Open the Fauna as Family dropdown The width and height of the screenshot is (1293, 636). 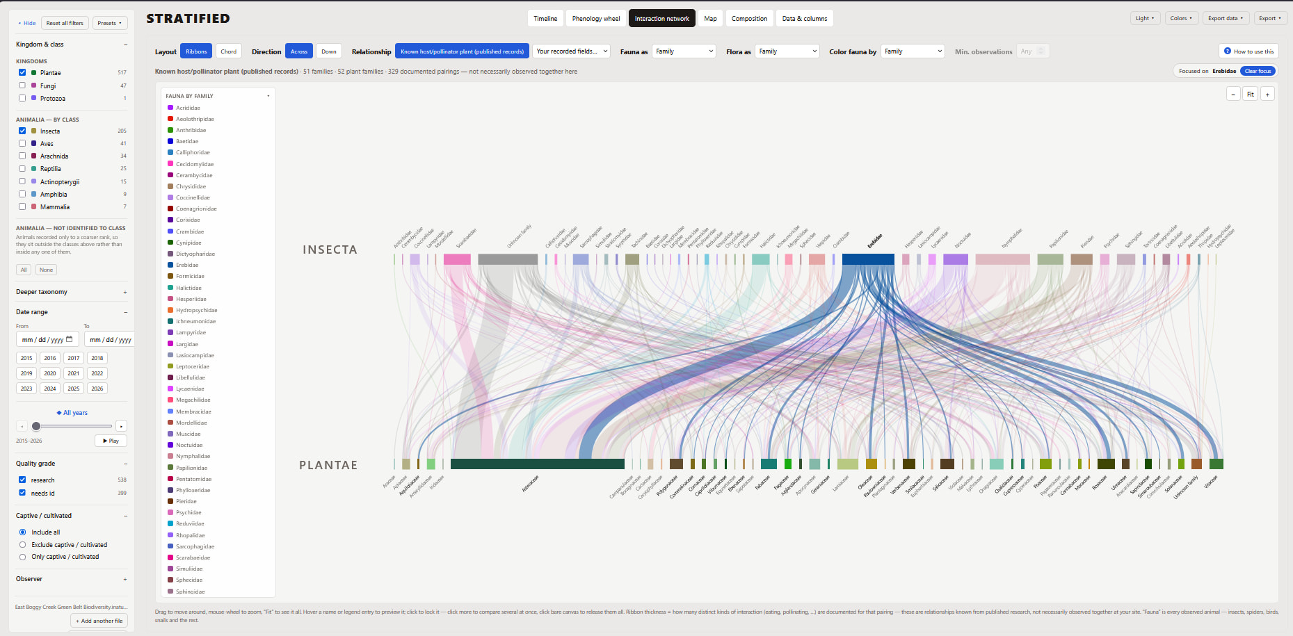[684, 51]
